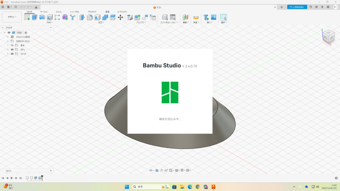Open the 修正 dropdown menu
The width and height of the screenshot is (340, 191).
click(101, 23)
